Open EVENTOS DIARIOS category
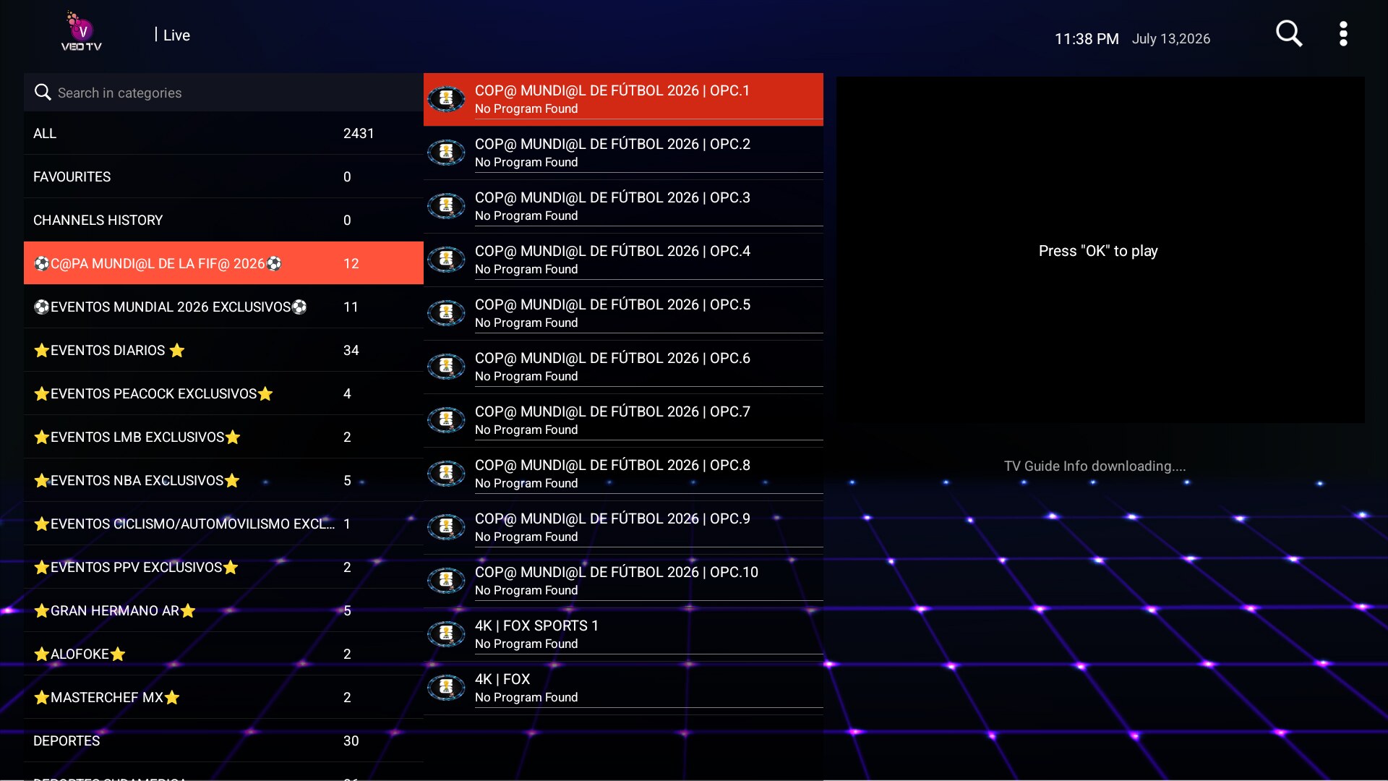The width and height of the screenshot is (1388, 781). (223, 350)
